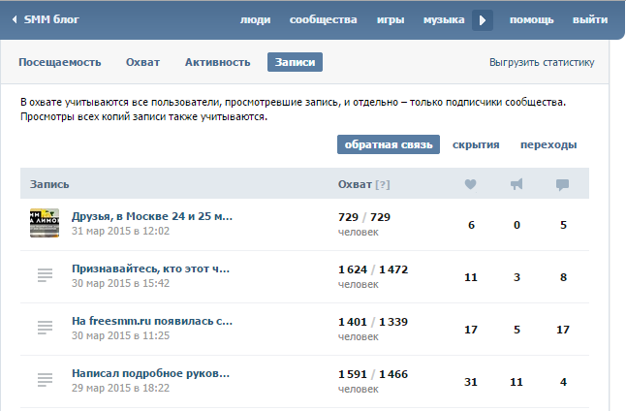This screenshot has height=411, width=626.
Task: Click text post icon for "Признавайтесь" entry
Action: pyautogui.click(x=44, y=275)
